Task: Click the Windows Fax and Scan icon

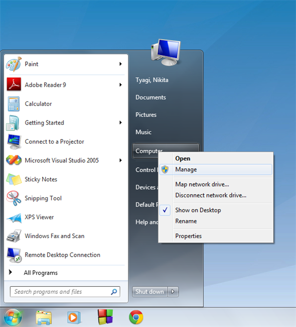Action: click(14, 236)
